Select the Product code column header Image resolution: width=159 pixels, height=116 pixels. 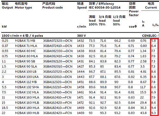[x=52, y=6]
